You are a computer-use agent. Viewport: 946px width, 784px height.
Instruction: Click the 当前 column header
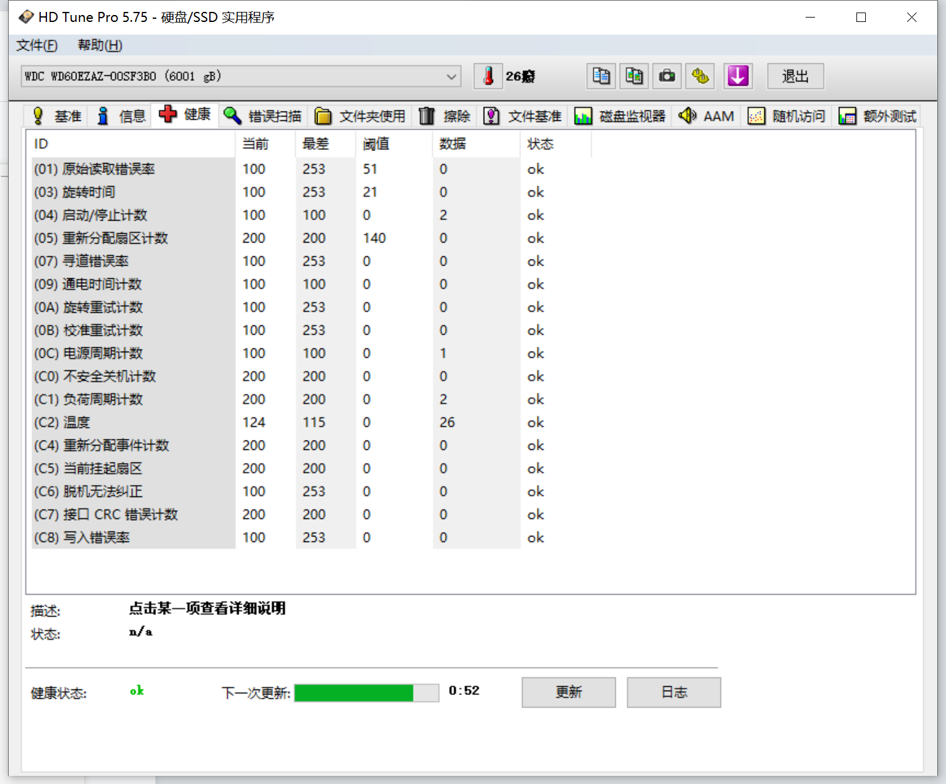266,144
